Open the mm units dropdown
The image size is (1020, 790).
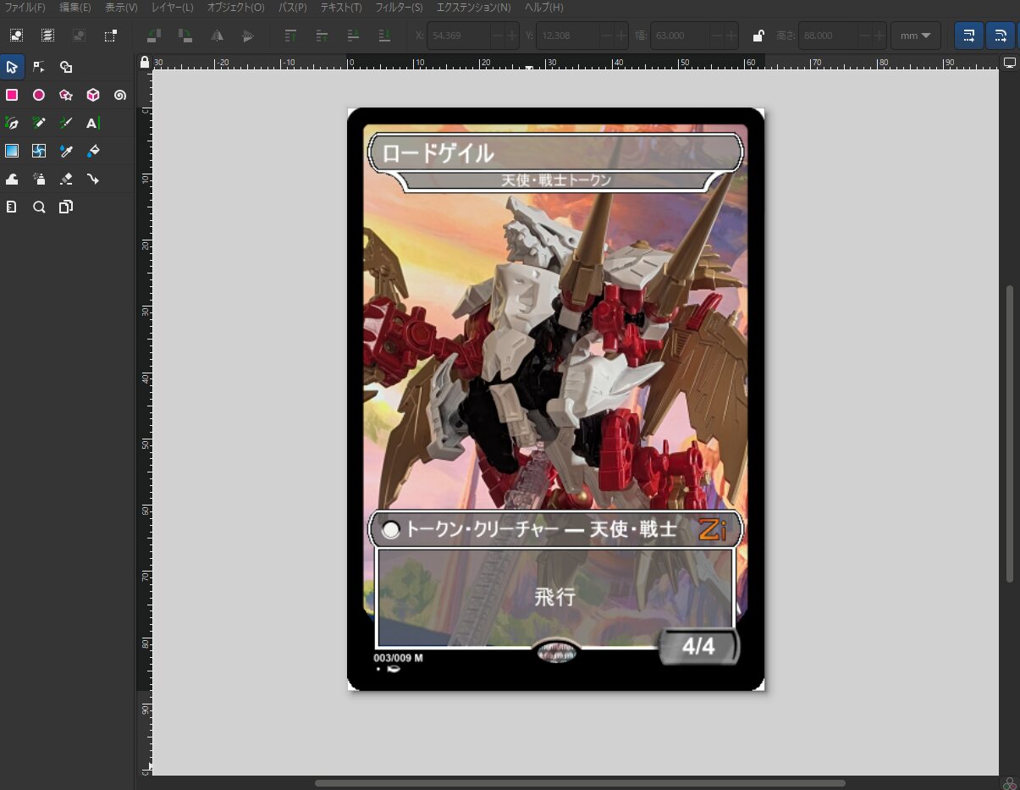[x=915, y=36]
